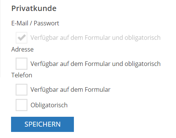176x138 pixels.
Task: Select the Privatkunde heading
Action: pyautogui.click(x=34, y=8)
